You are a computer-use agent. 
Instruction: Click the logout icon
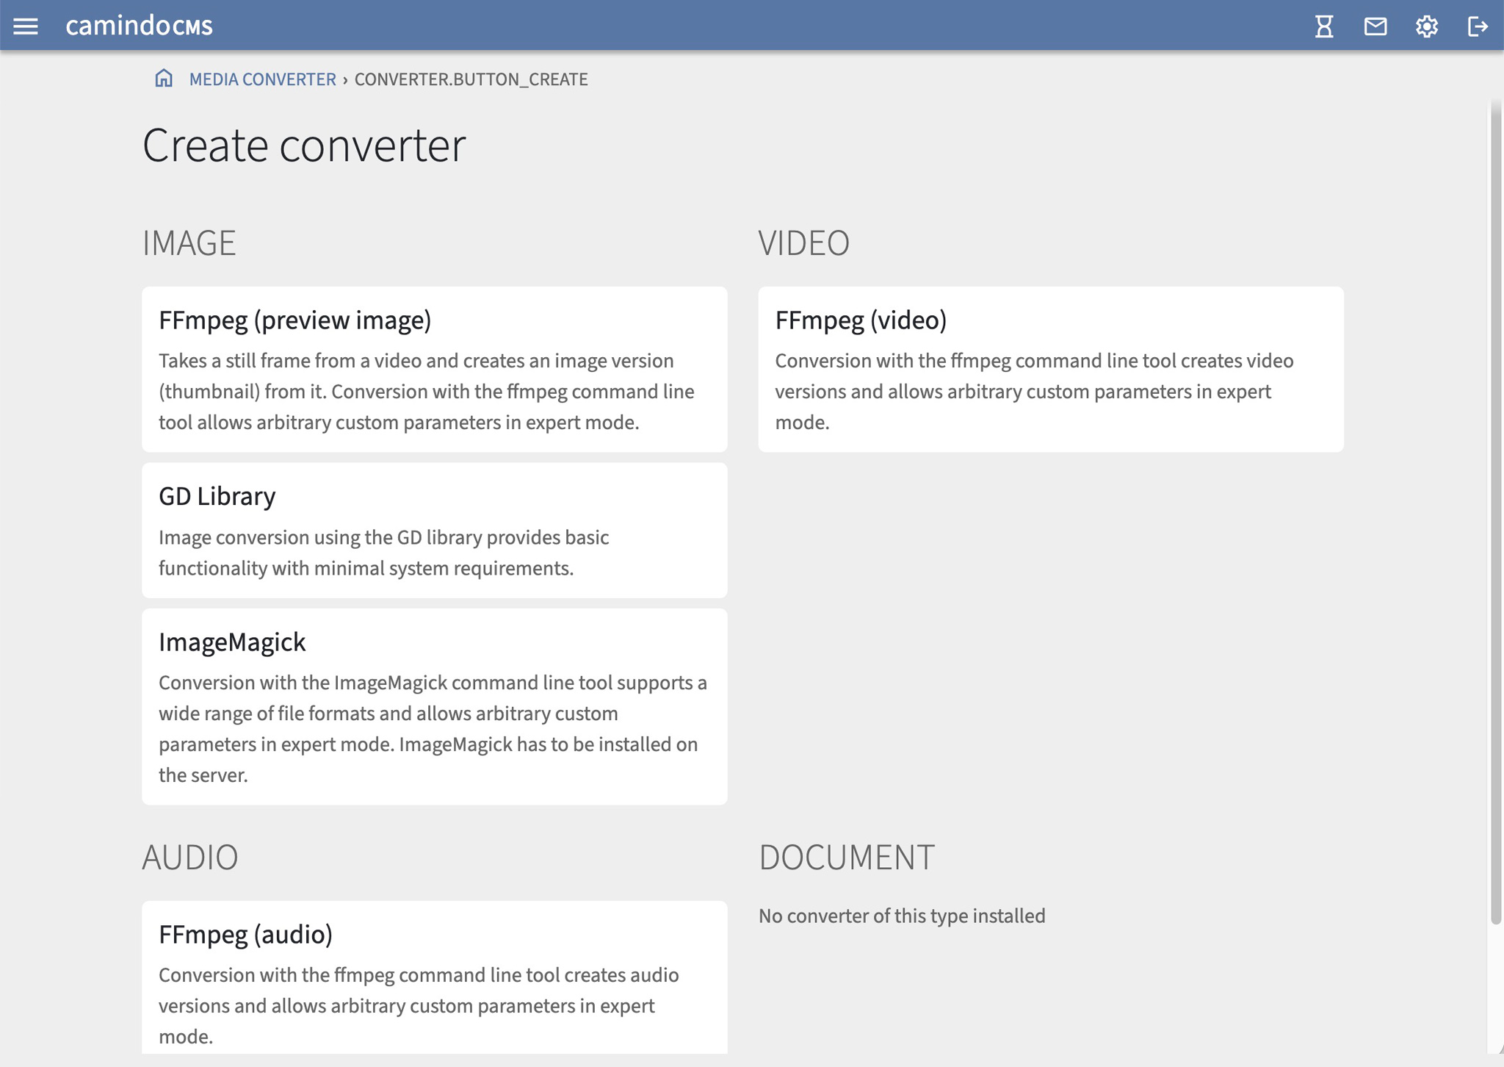point(1478,26)
